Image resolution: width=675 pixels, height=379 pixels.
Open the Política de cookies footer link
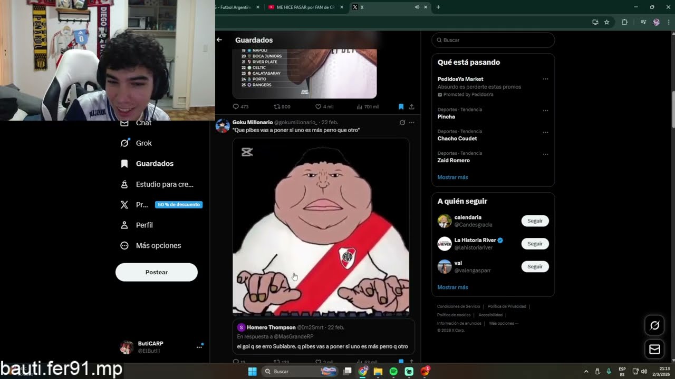[x=454, y=315]
